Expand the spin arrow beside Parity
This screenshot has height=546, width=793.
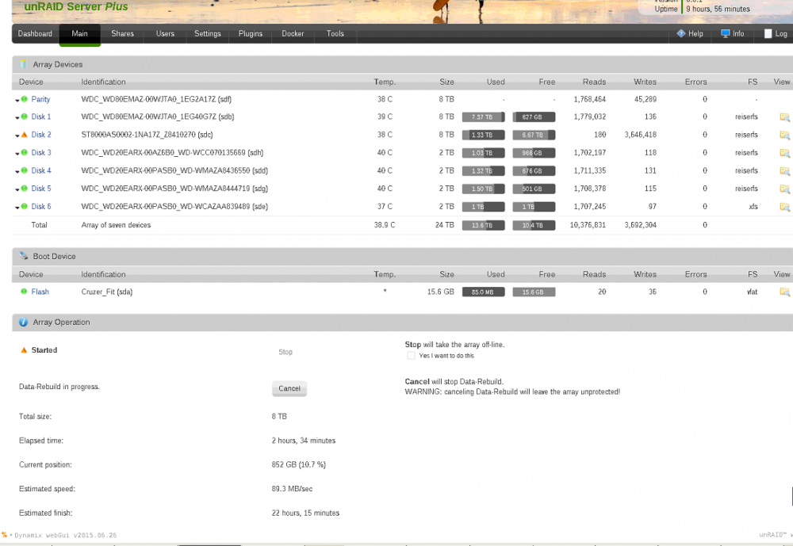coord(17,101)
